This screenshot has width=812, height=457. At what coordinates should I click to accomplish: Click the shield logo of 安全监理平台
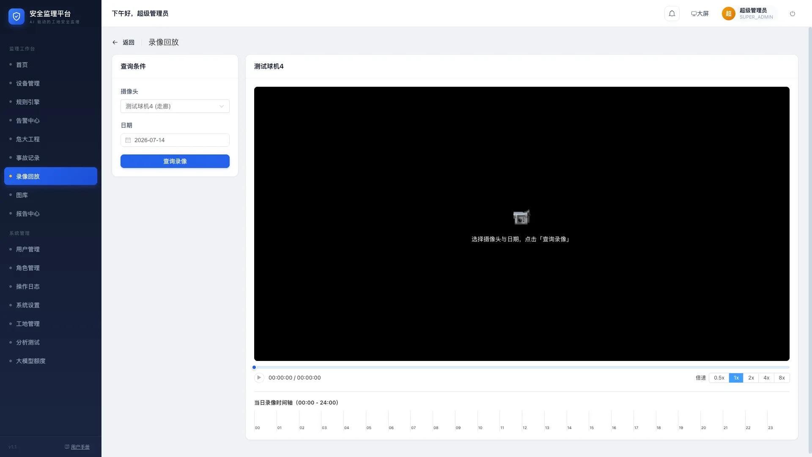pyautogui.click(x=16, y=17)
